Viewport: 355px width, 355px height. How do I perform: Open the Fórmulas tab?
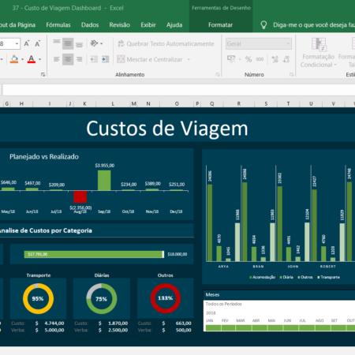click(58, 25)
